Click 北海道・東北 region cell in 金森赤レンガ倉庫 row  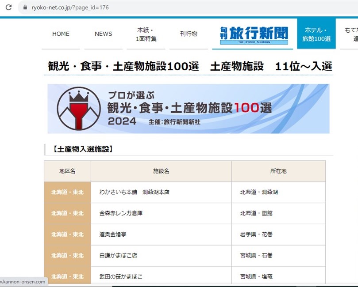[67, 213]
